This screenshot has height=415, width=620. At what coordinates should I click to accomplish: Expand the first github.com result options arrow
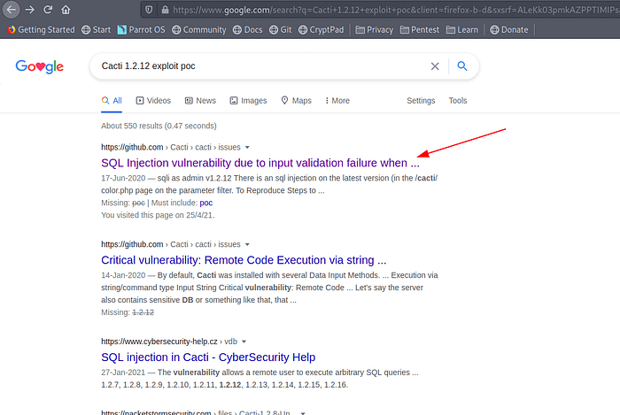tap(247, 147)
